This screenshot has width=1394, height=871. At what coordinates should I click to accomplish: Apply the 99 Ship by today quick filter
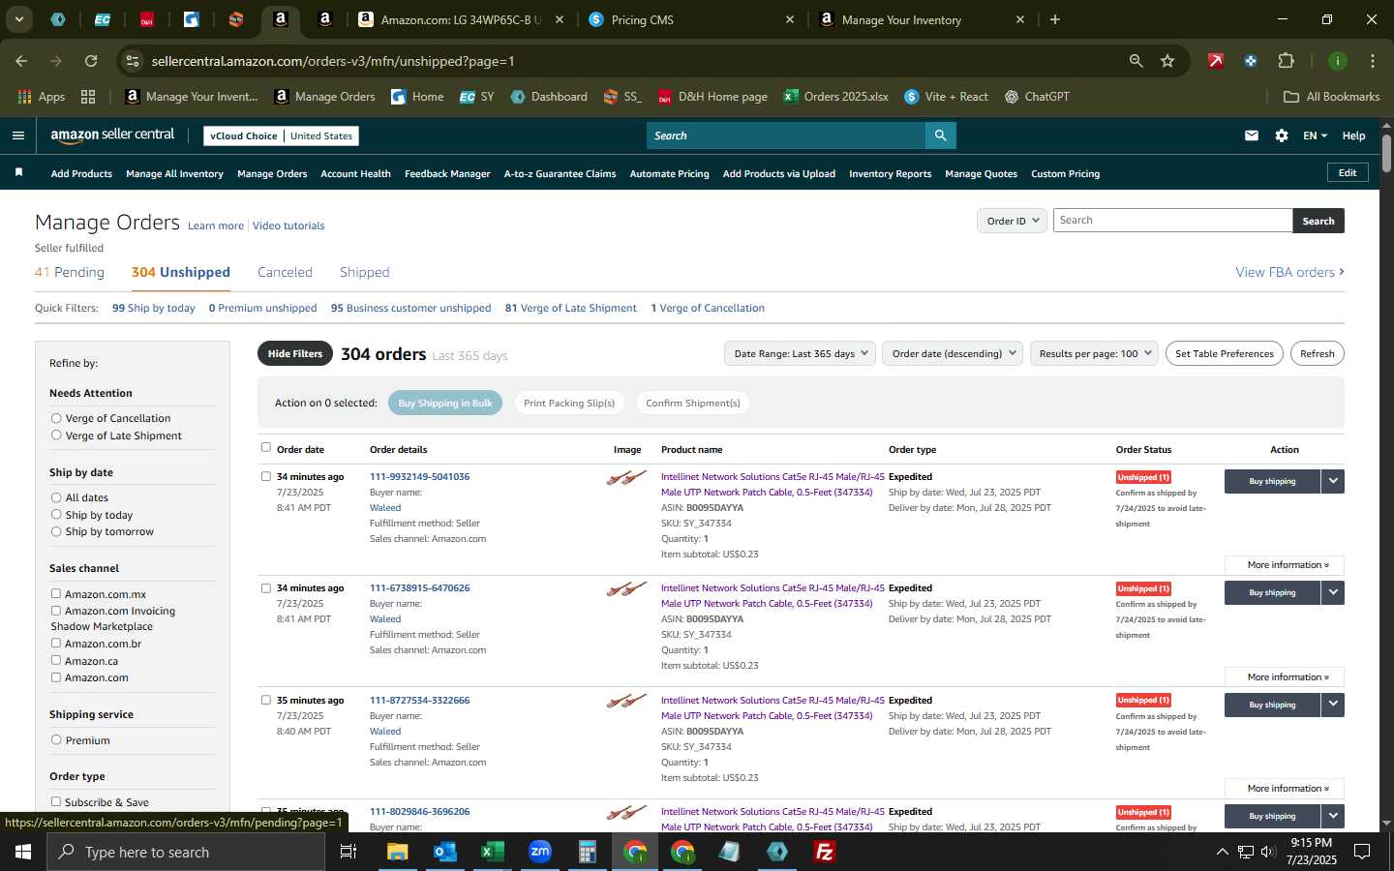click(153, 308)
